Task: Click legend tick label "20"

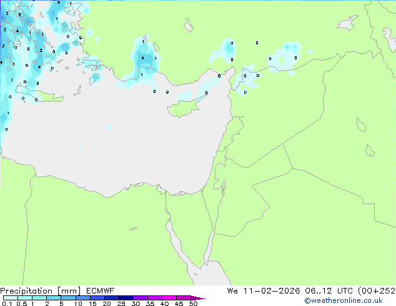Action: click(107, 304)
